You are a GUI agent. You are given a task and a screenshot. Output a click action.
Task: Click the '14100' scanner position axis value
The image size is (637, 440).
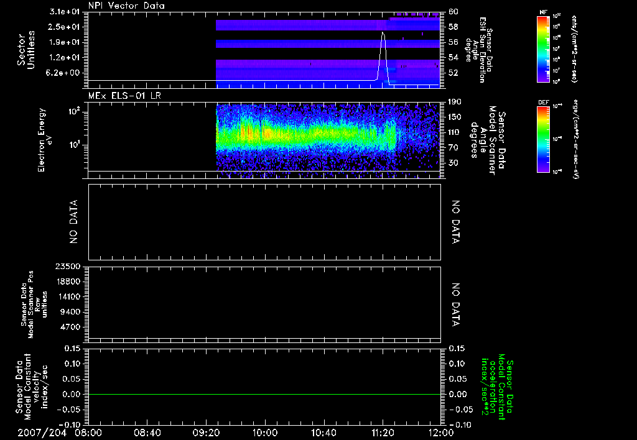point(68,296)
